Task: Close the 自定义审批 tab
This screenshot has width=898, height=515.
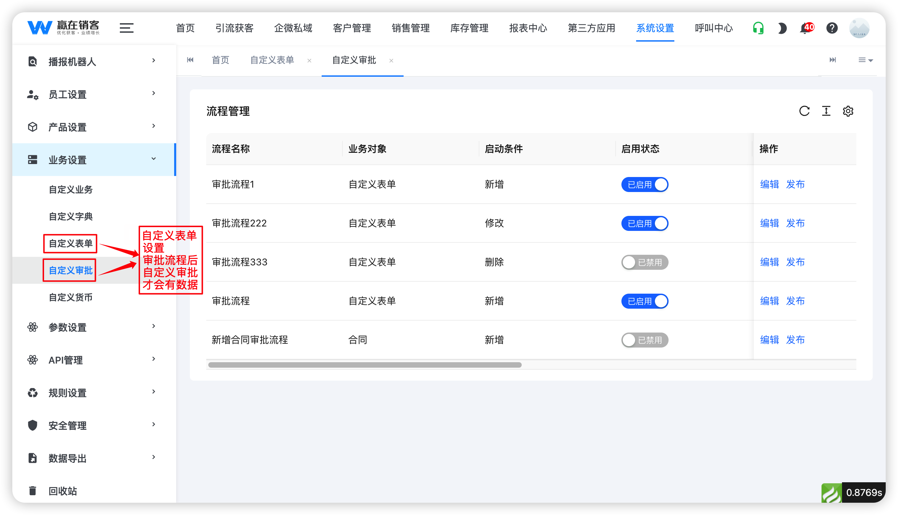Action: [x=391, y=61]
